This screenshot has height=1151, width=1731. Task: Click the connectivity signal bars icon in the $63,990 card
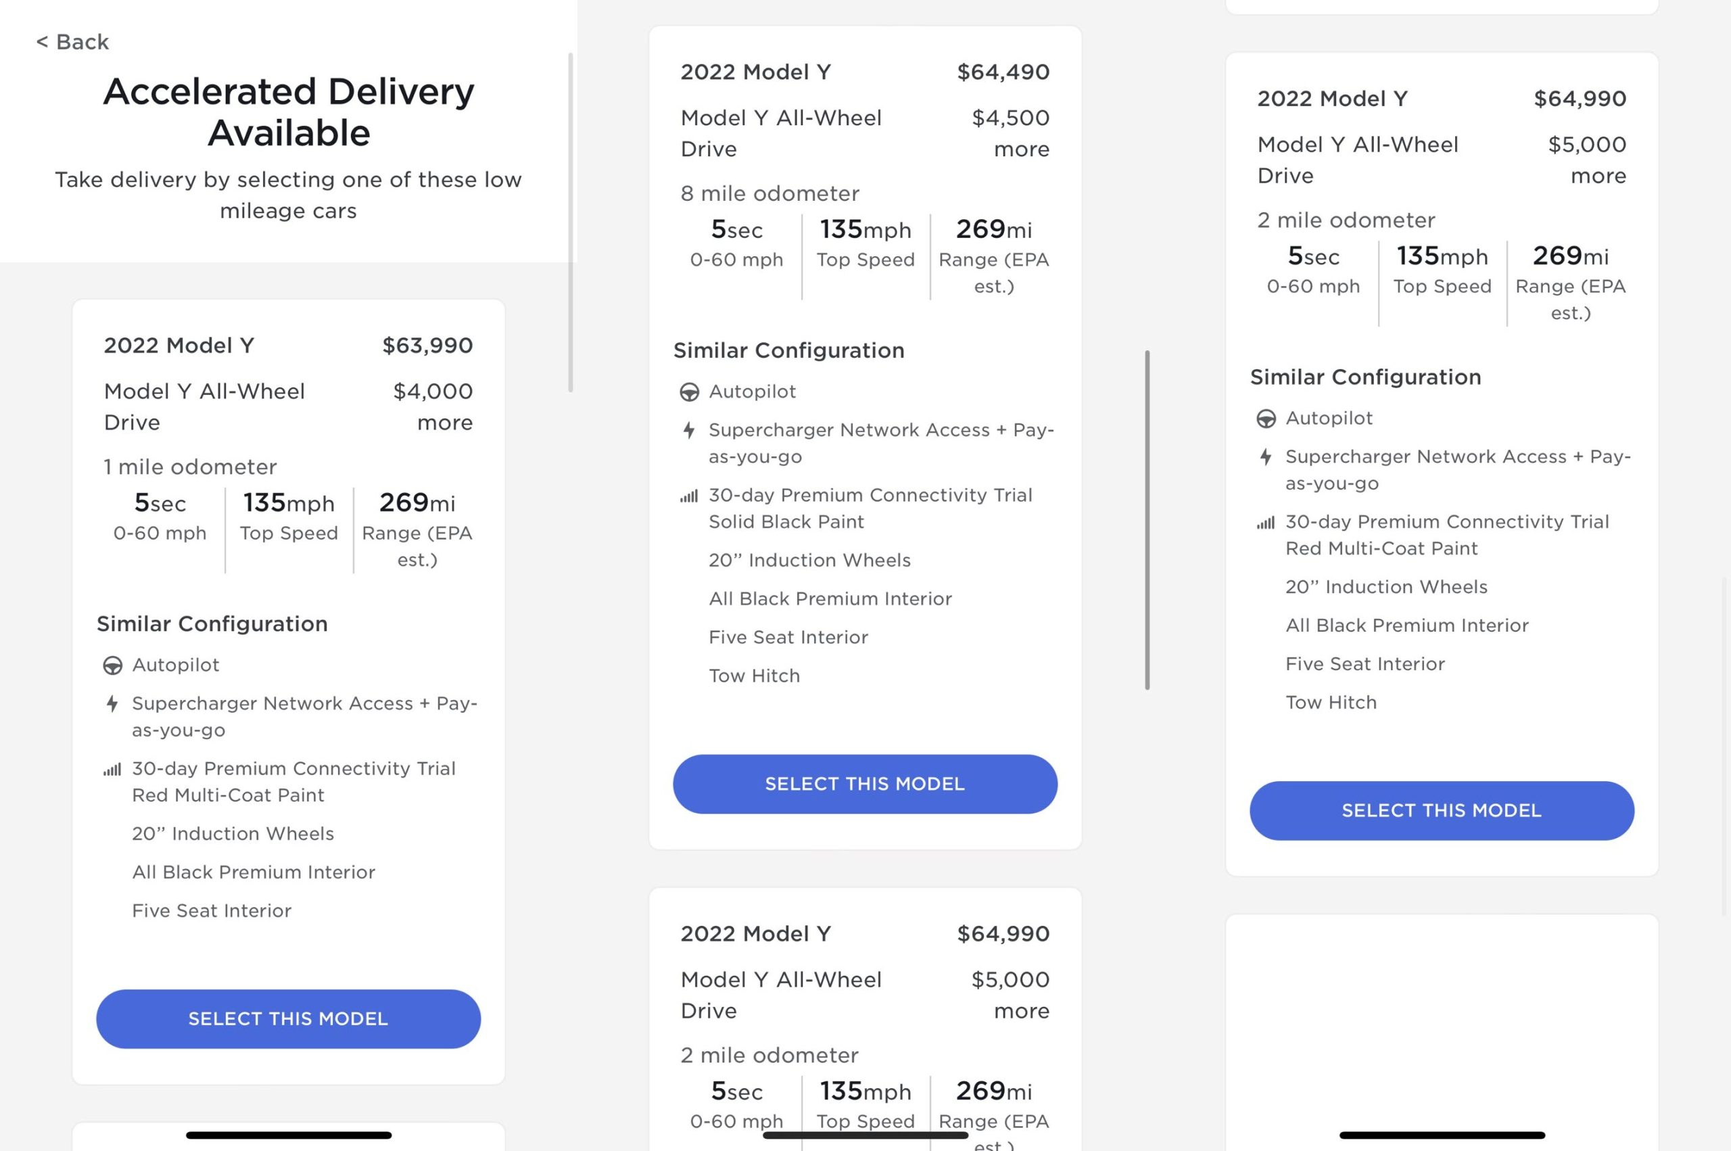click(x=112, y=770)
